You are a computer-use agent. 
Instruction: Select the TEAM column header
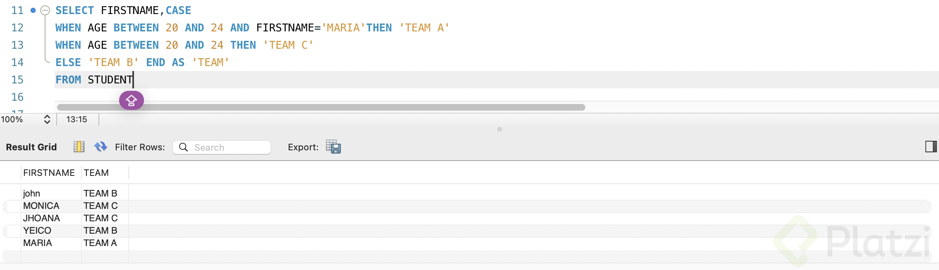click(x=96, y=173)
